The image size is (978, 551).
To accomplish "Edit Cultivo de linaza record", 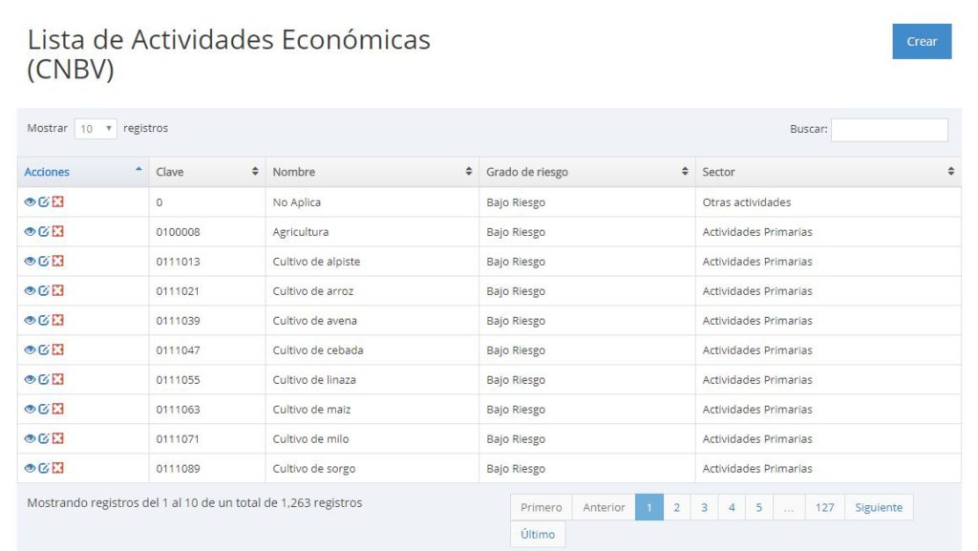I will 44,379.
